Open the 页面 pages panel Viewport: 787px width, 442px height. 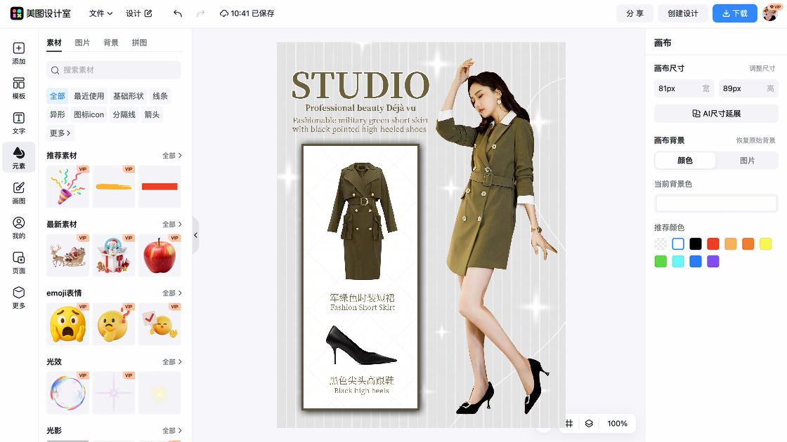point(18,262)
